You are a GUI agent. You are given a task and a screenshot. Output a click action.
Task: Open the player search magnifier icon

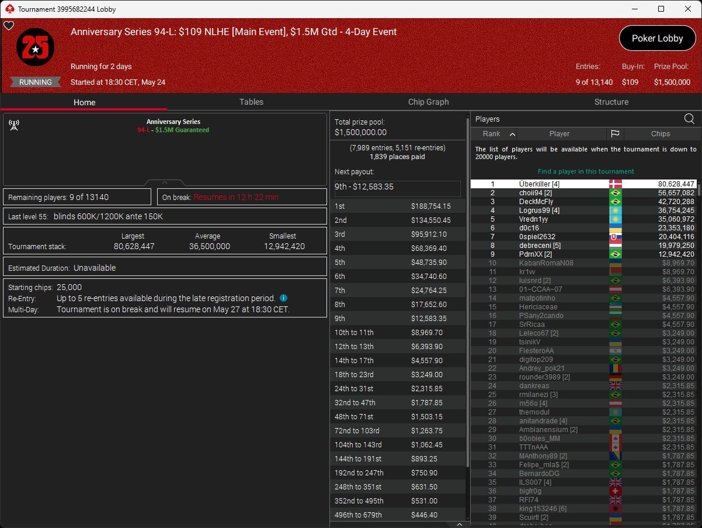tap(689, 119)
